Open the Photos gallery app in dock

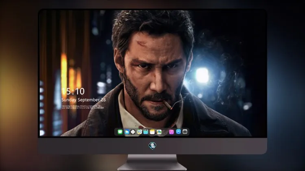(159, 132)
